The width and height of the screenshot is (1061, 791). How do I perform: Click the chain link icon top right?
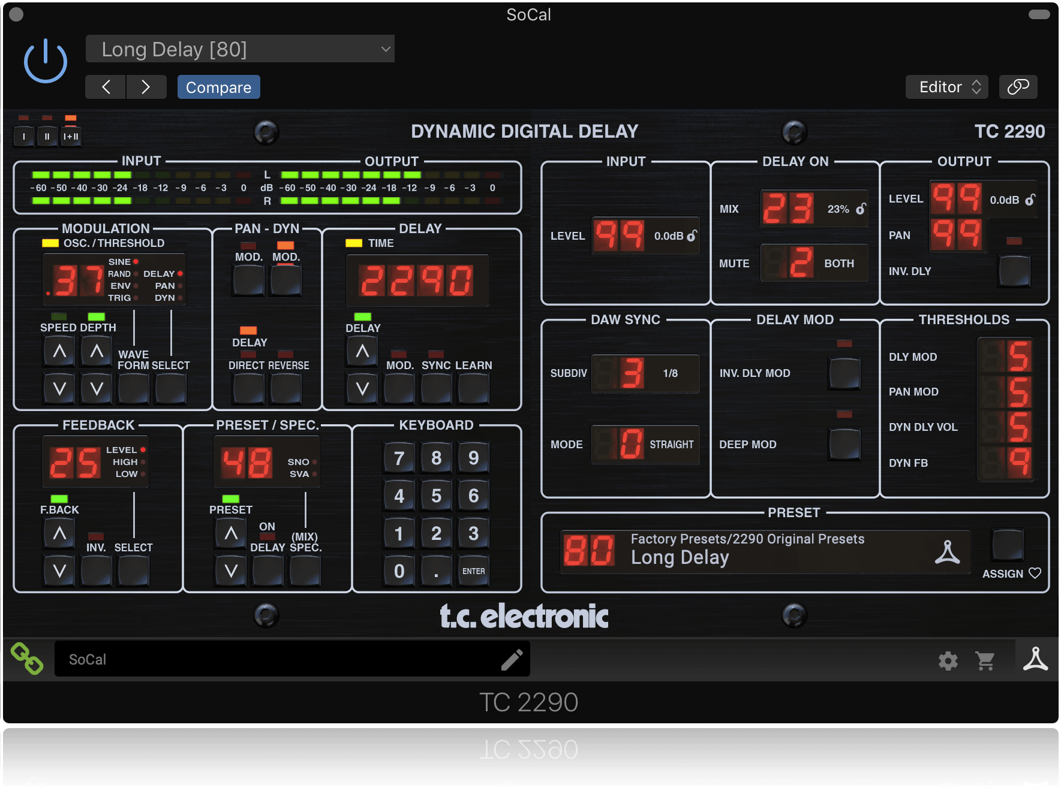click(x=1018, y=87)
